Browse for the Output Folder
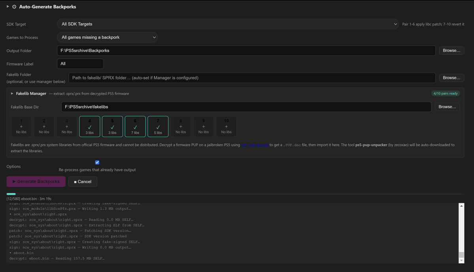The image size is (474, 272). (x=451, y=51)
